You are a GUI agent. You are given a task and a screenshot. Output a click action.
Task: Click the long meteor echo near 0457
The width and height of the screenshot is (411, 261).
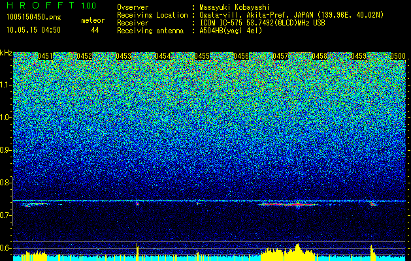288,204
